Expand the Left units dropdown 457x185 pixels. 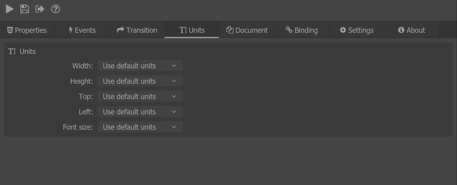coord(140,112)
